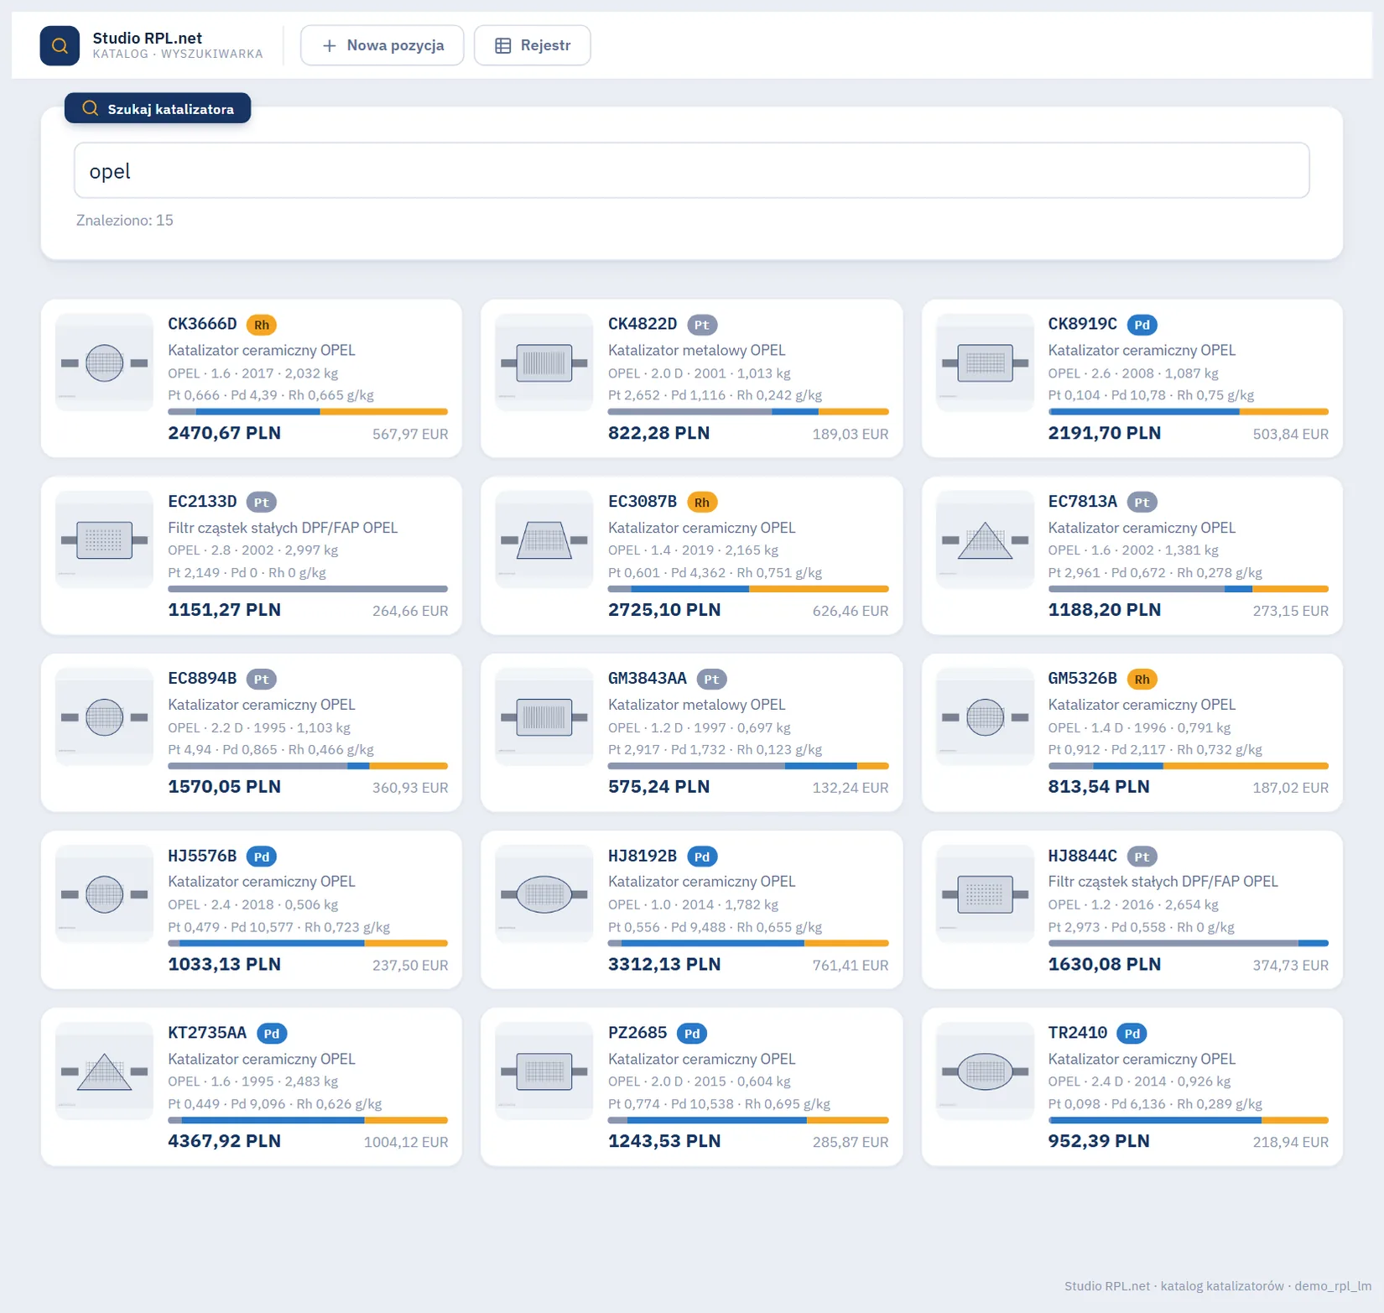
Task: Click the Rh badge next to EC3087B
Action: [x=702, y=502]
